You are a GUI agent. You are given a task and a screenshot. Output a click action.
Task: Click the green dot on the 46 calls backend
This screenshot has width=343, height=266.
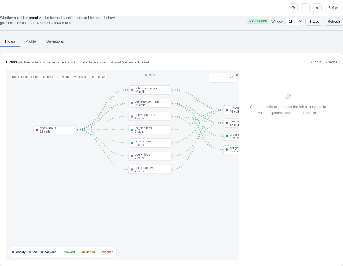pos(227,110)
